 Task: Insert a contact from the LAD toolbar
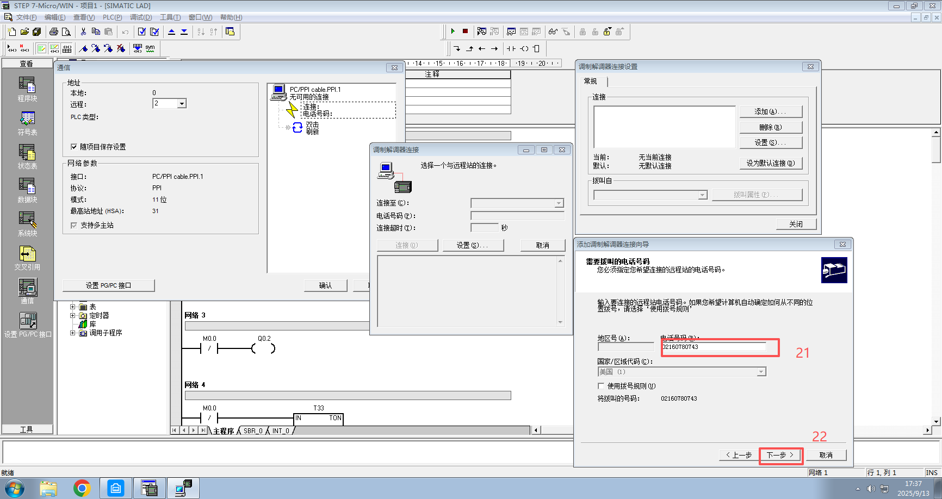[x=511, y=48]
